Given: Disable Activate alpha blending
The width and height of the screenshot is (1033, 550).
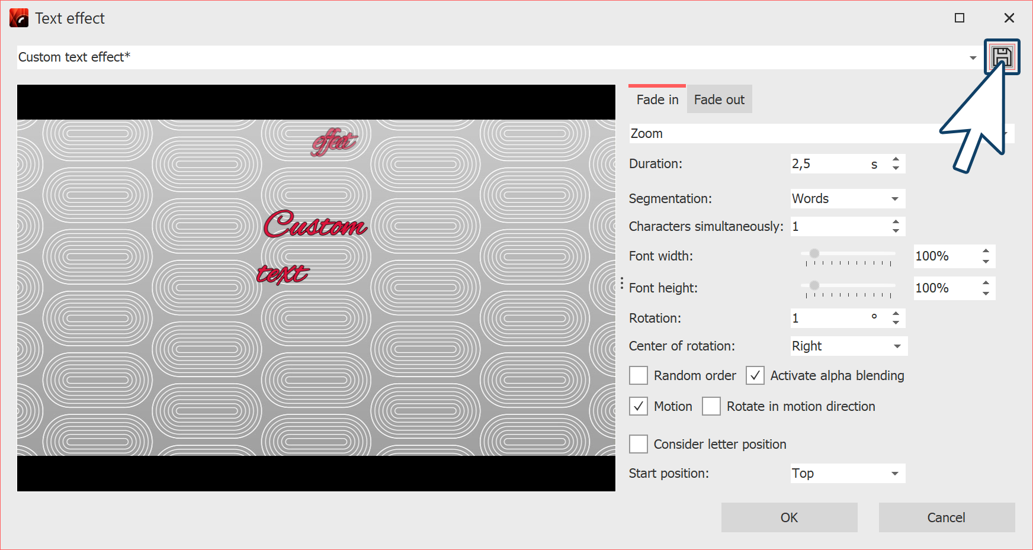Looking at the screenshot, I should pos(755,375).
